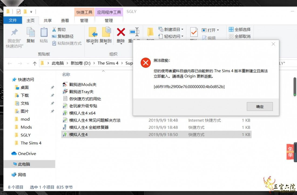Click Select None (全部取消)
This screenshot has height=195, width=297.
click(x=239, y=36)
